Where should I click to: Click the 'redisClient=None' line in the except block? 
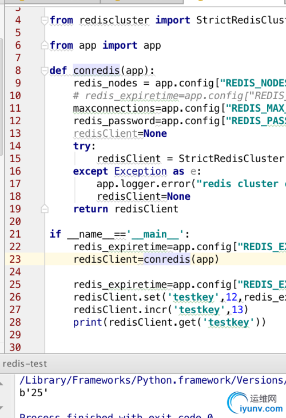(x=144, y=196)
